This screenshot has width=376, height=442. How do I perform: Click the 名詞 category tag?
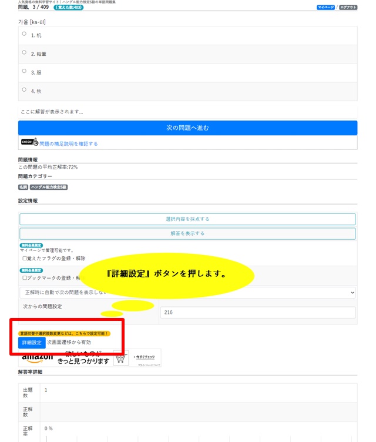tap(23, 187)
